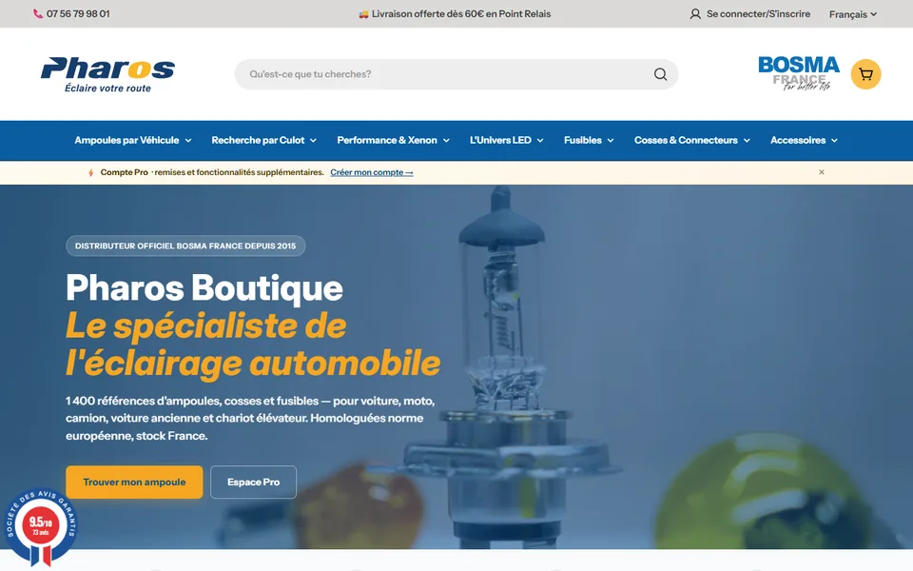The height and width of the screenshot is (571, 913).
Task: Click the Bosma France logo
Action: tap(799, 73)
